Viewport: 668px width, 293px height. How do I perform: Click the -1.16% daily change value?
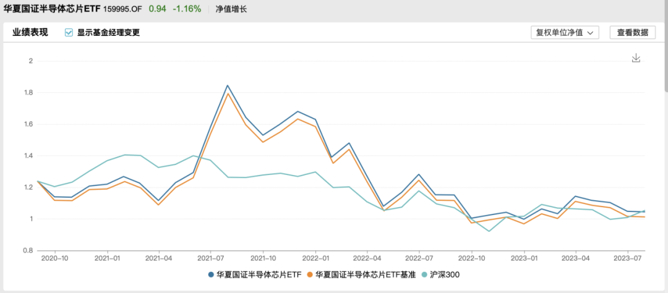click(187, 9)
